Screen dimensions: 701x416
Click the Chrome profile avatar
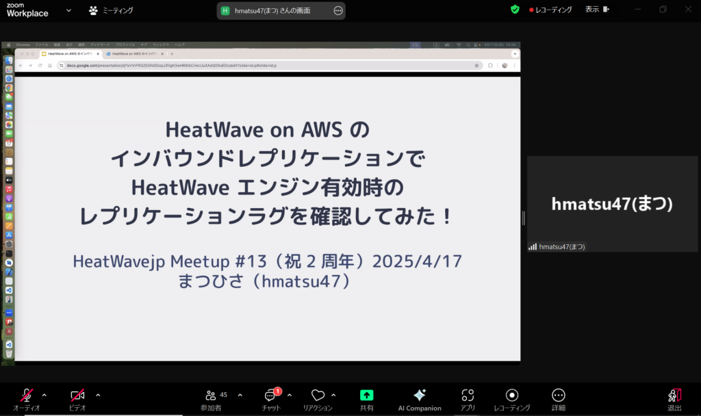[505, 65]
